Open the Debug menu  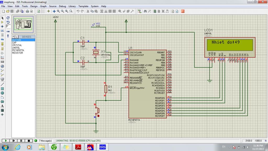tap(62, 6)
